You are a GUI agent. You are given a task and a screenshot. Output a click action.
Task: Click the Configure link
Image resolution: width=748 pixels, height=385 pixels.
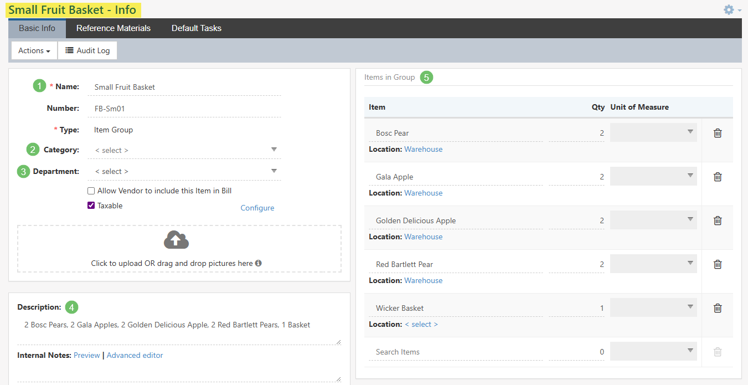click(x=257, y=208)
